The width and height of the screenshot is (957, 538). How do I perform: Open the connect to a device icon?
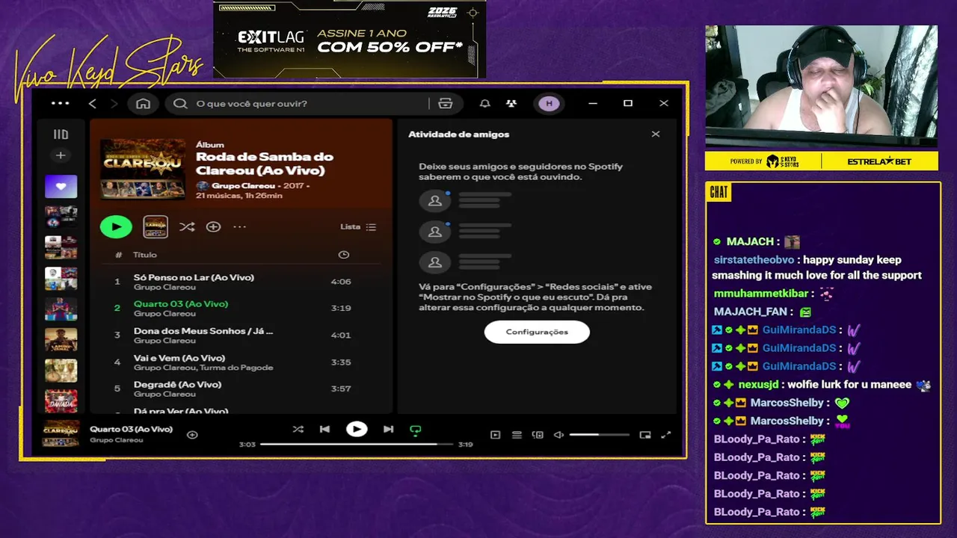[x=538, y=435]
